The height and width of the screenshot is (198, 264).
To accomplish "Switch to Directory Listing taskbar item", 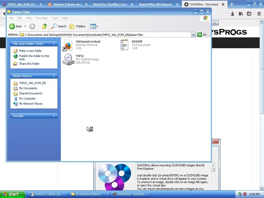I will pos(47,194).
